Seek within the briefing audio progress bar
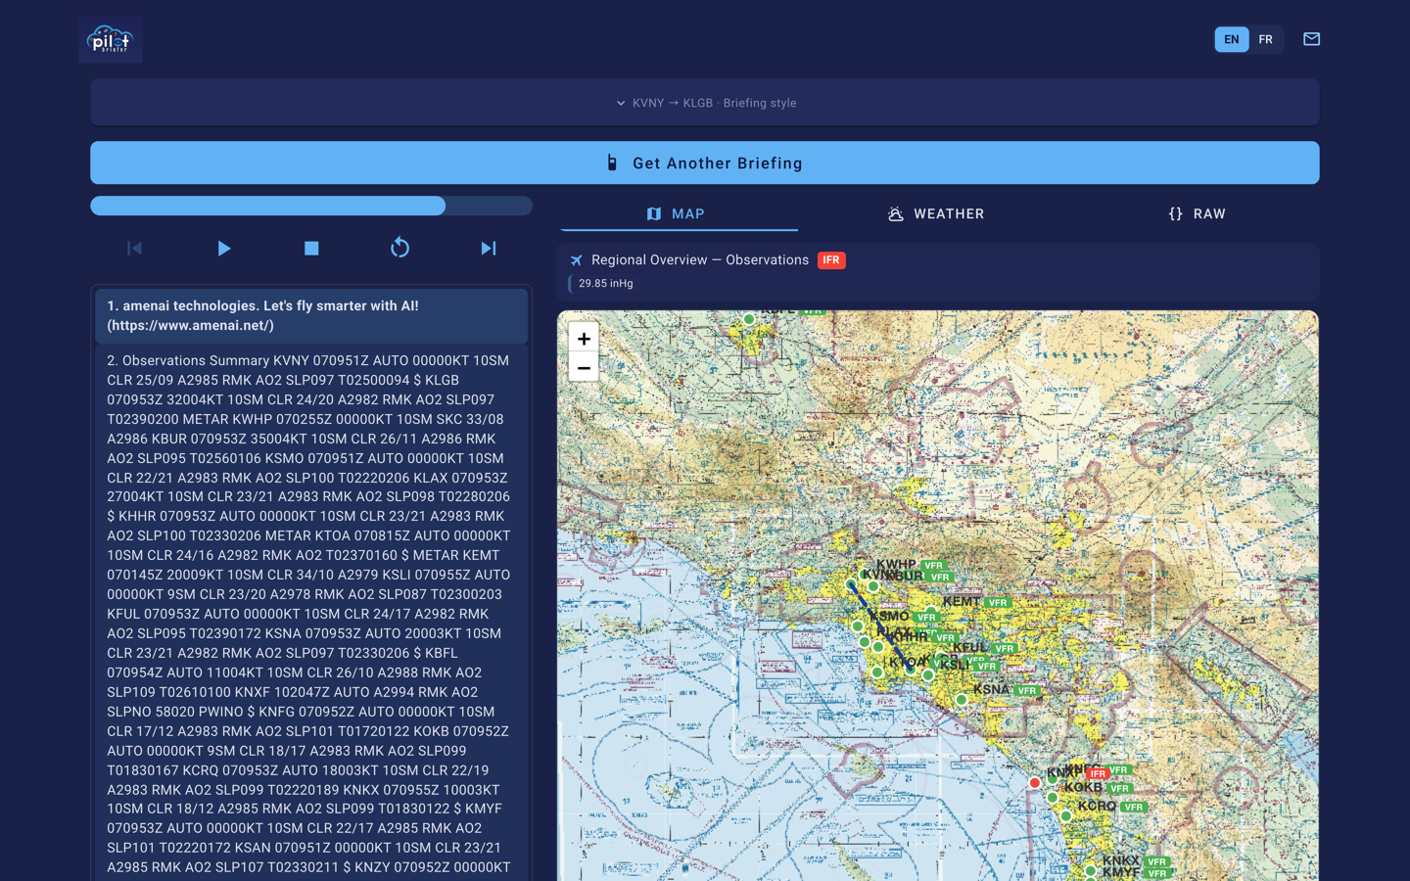The height and width of the screenshot is (881, 1410). click(311, 206)
